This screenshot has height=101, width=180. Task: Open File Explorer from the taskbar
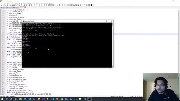pyautogui.click(x=21, y=99)
